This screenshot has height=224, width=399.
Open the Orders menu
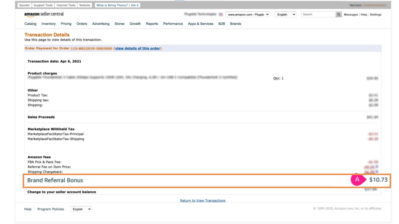point(82,24)
